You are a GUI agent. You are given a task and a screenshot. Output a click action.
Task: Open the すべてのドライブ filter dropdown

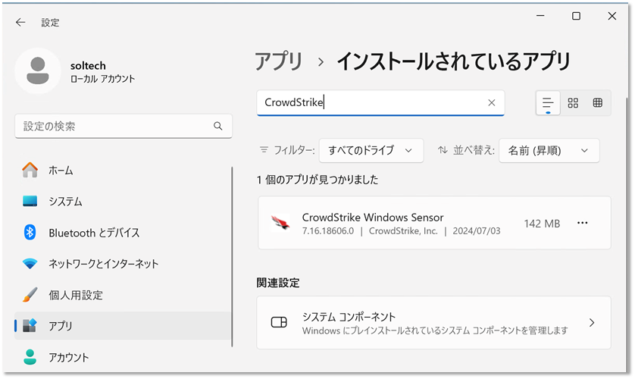(371, 151)
